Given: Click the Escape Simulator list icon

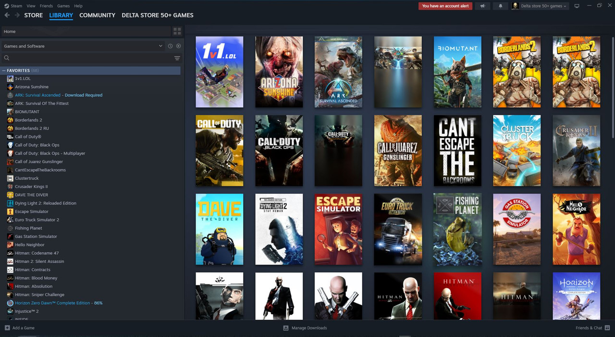Looking at the screenshot, I should (10, 211).
